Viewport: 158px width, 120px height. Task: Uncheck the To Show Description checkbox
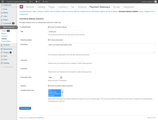point(49,40)
